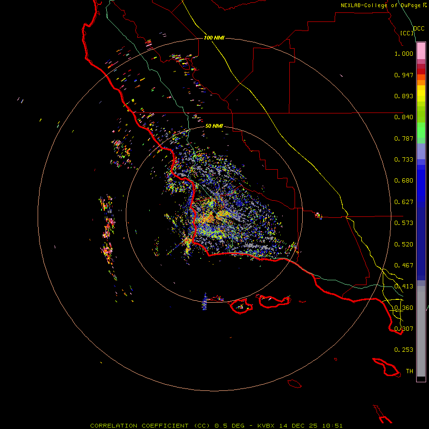429x429 pixels.
Task: Click the [CC] scale header
Action: [x=407, y=33]
